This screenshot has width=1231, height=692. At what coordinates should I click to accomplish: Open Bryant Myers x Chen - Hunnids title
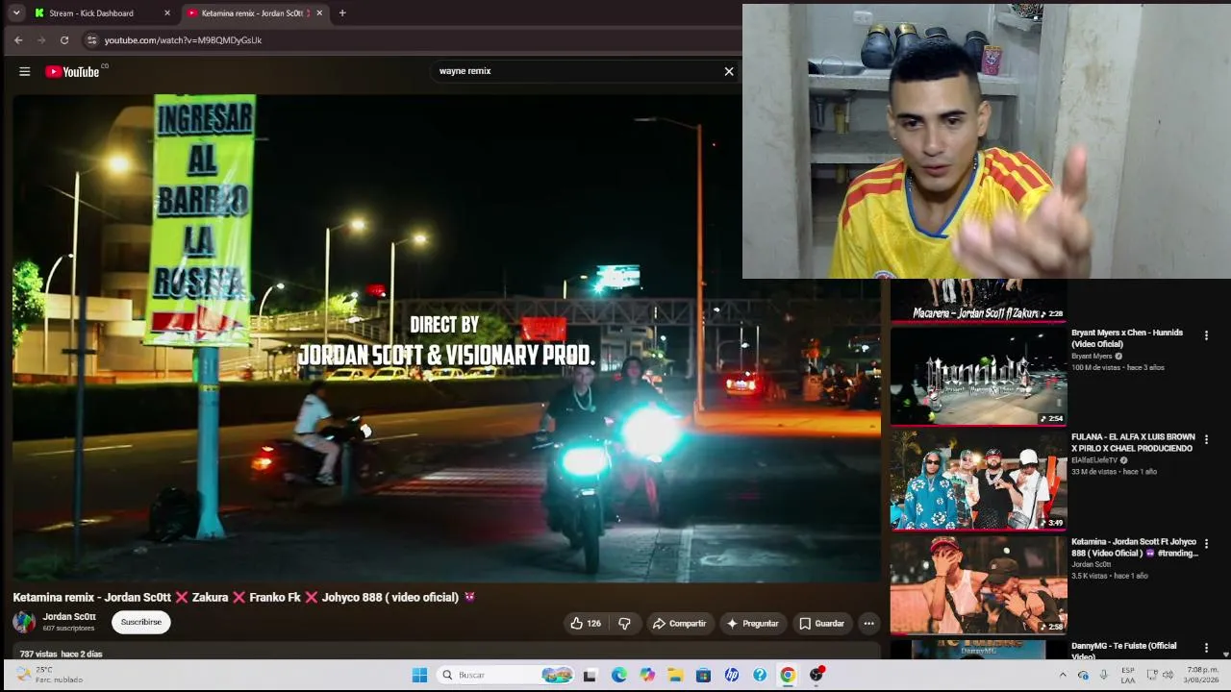pyautogui.click(x=1127, y=338)
